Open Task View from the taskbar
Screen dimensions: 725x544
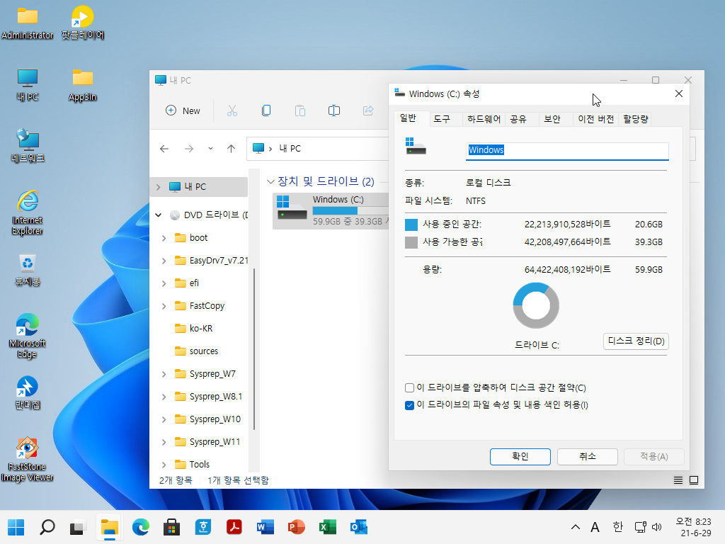click(78, 527)
